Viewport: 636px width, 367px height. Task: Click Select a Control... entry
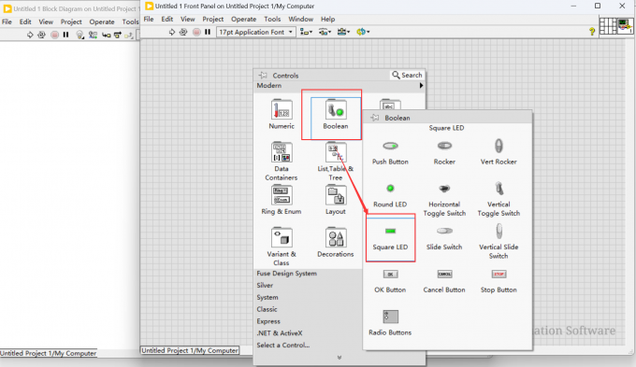(x=283, y=346)
